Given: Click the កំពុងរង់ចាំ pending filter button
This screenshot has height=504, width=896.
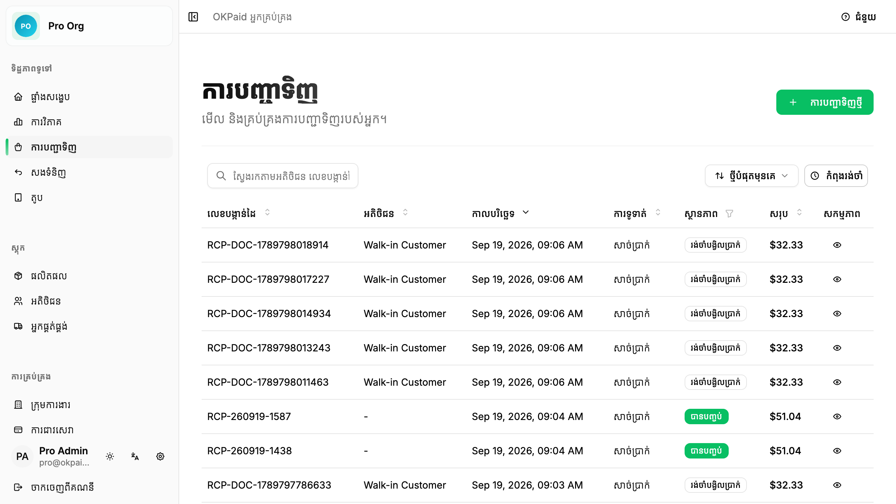Looking at the screenshot, I should pyautogui.click(x=836, y=176).
